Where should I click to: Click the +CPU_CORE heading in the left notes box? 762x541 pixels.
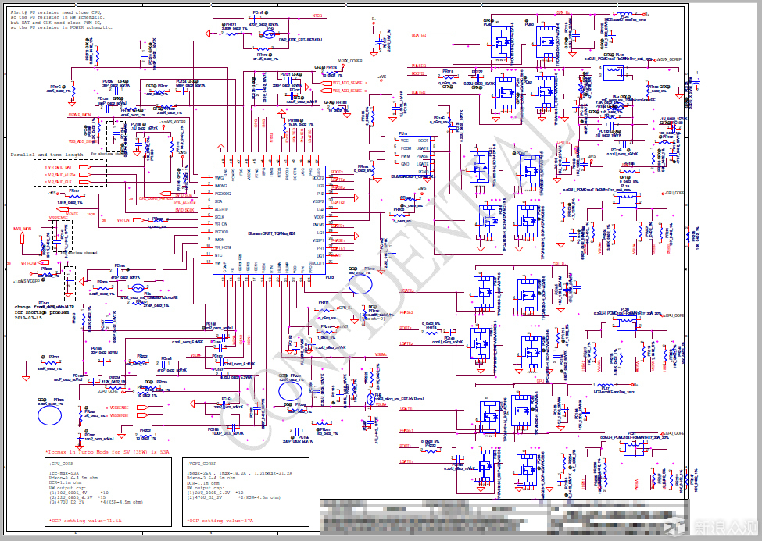click(x=61, y=464)
